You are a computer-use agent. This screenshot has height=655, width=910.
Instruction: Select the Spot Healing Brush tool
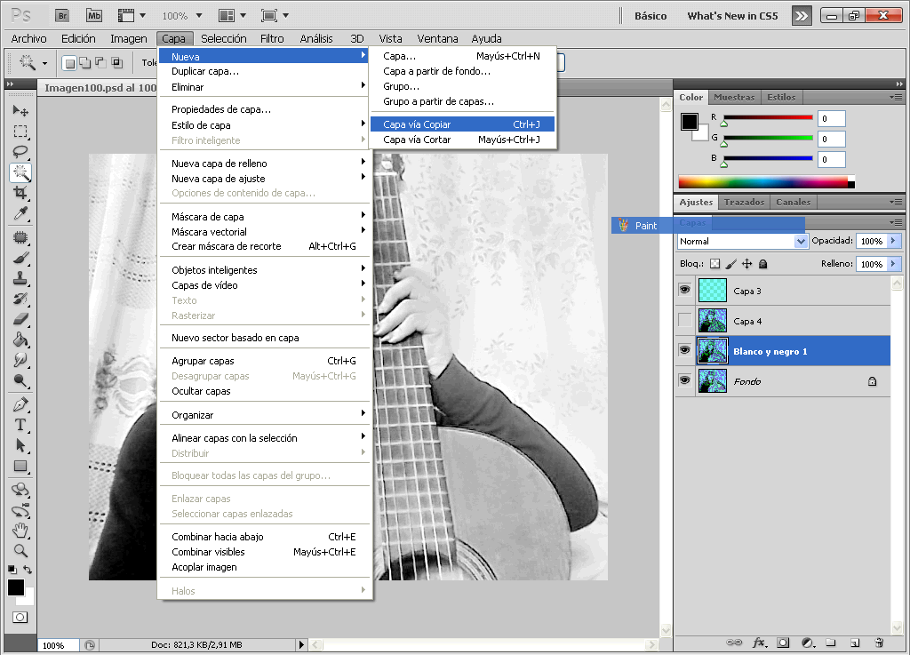tap(20, 237)
